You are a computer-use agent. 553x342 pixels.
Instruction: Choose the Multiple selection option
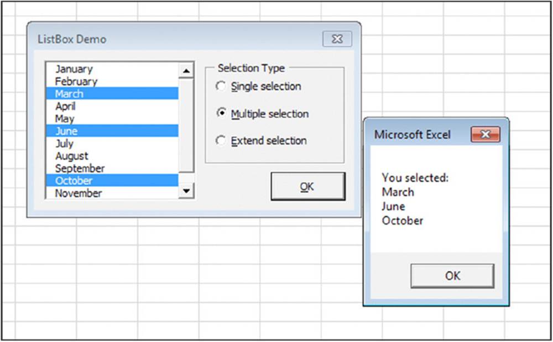221,113
